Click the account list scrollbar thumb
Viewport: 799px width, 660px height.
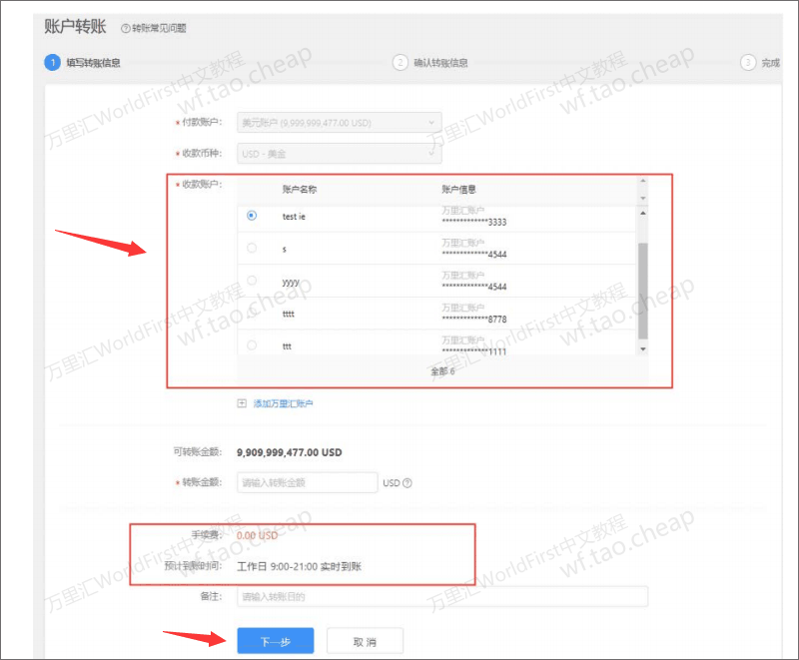pyautogui.click(x=643, y=291)
